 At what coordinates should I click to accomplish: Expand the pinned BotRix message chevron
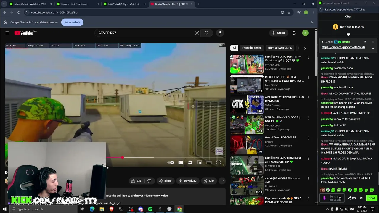[x=373, y=48]
